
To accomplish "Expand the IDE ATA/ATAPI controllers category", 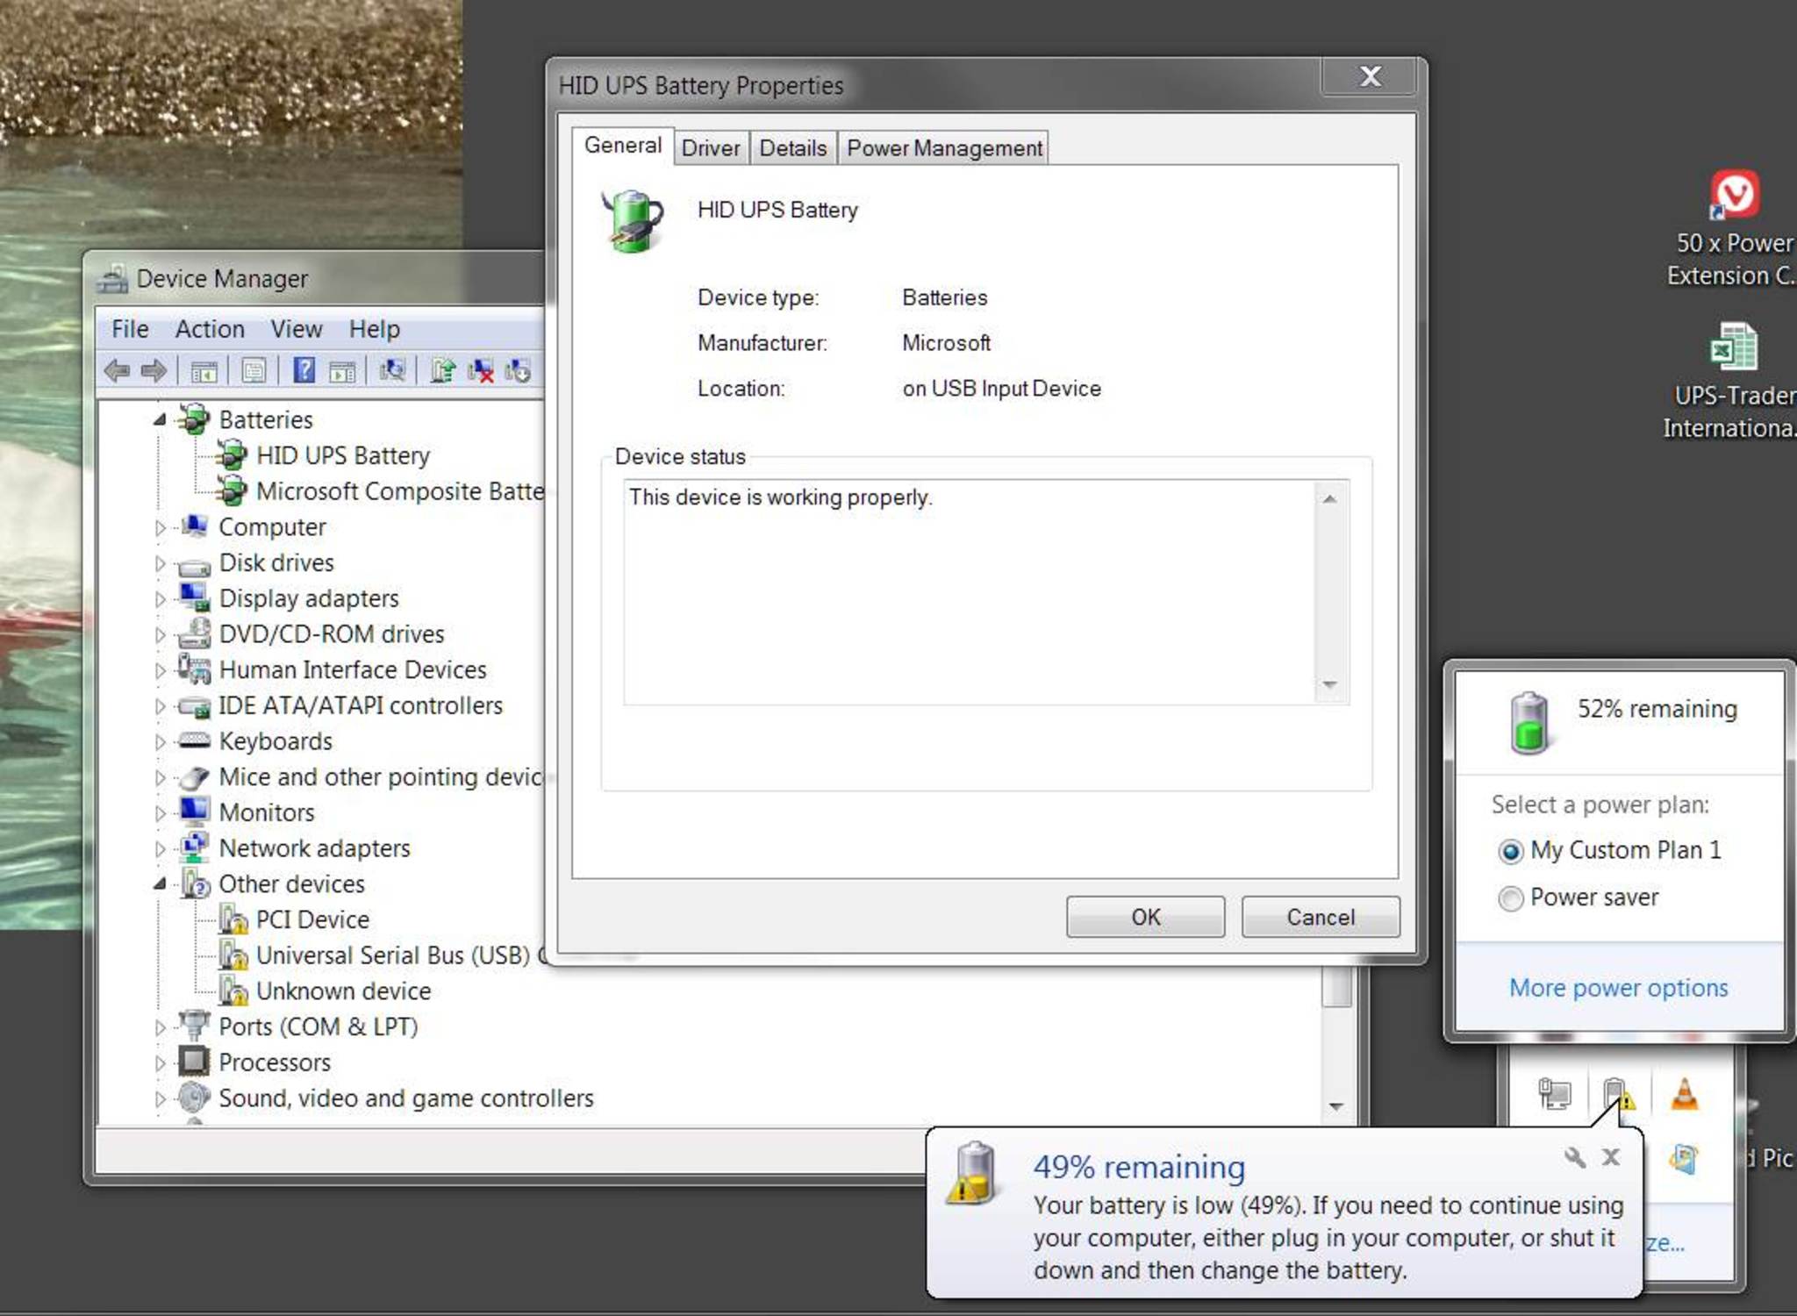I will coord(160,706).
